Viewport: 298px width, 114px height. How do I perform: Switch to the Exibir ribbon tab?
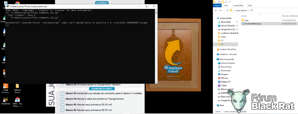[250, 5]
